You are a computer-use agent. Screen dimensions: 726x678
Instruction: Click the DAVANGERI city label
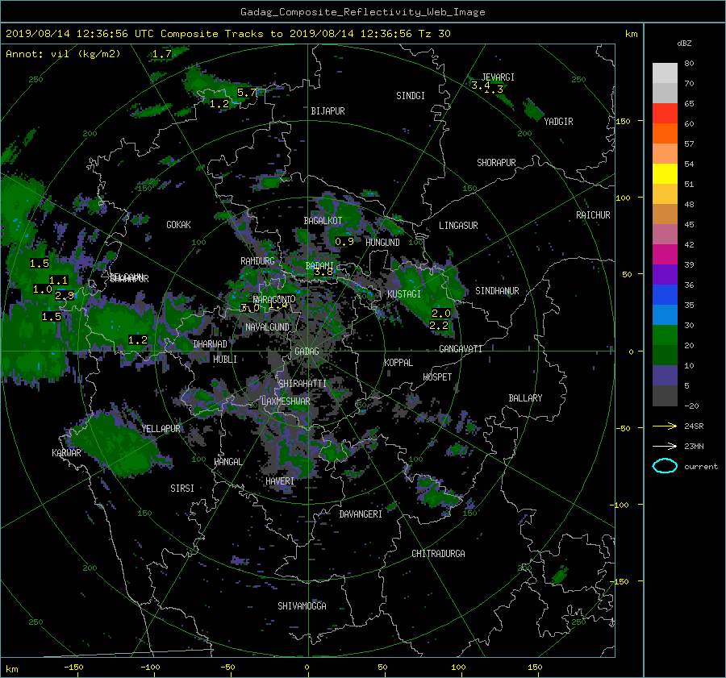tap(361, 514)
